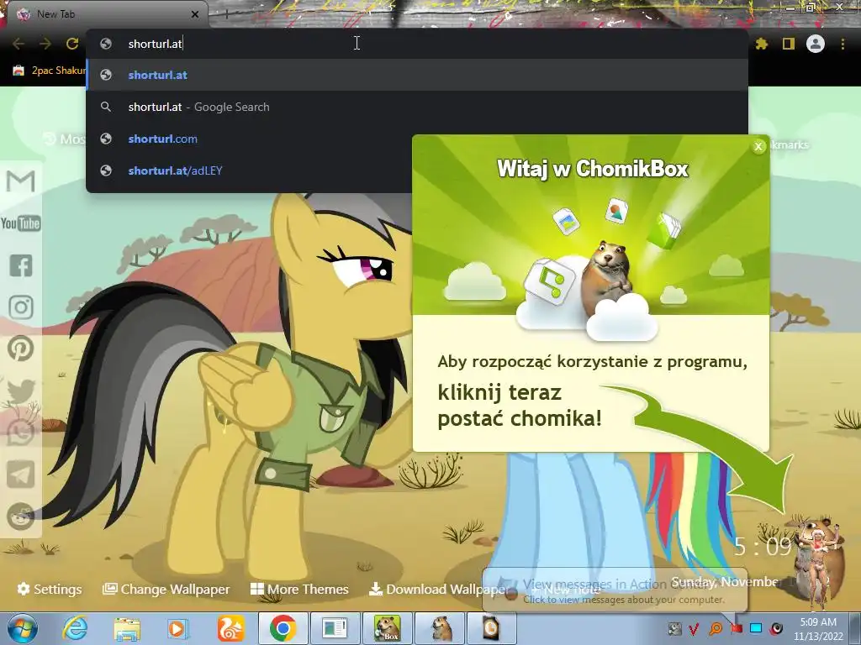Viewport: 861px width, 645px height.
Task: Click the volume speaker tray icon
Action: pos(776,628)
